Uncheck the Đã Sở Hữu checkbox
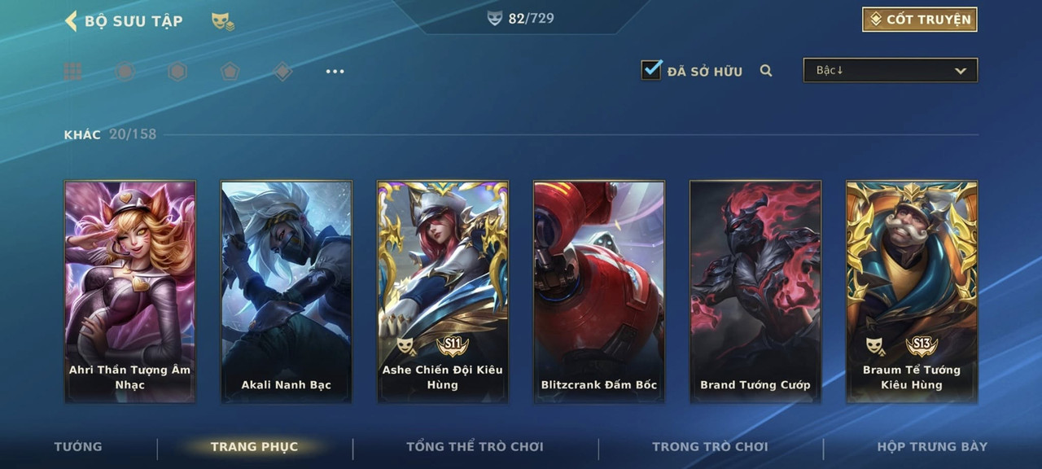1042x469 pixels. [651, 70]
